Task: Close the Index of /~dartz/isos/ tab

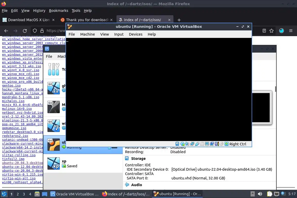Action: pyautogui.click(x=169, y=20)
